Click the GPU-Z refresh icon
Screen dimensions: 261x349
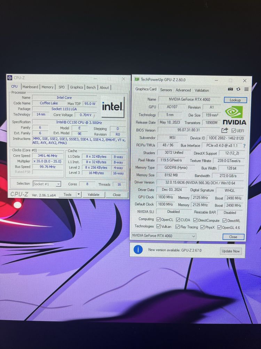click(x=238, y=89)
